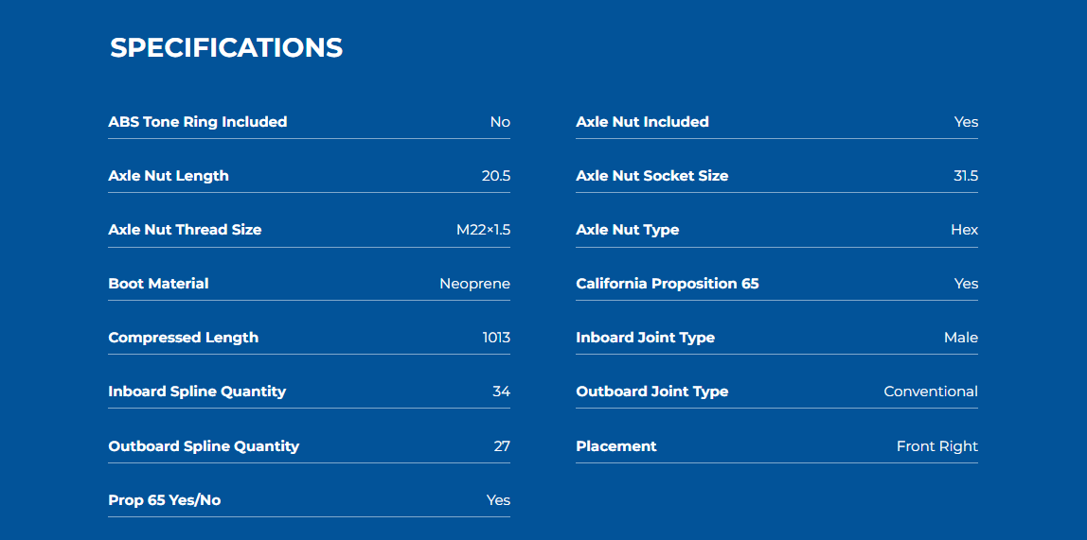Click the Outboard Joint Type label
This screenshot has height=540, width=1087.
pos(651,392)
